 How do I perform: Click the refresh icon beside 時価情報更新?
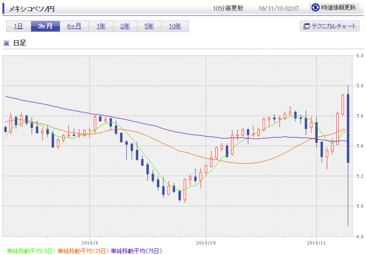click(x=315, y=8)
